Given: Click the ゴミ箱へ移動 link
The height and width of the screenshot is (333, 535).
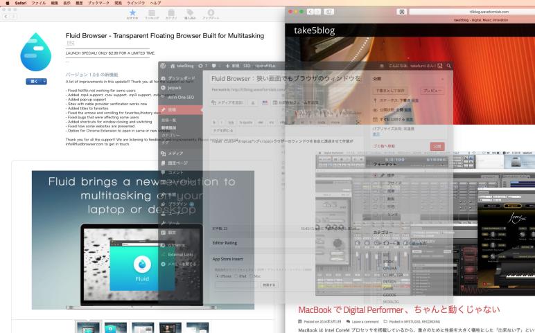Looking at the screenshot, I should coord(384,146).
